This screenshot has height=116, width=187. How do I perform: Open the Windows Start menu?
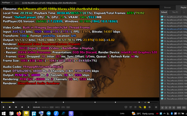[4, 113]
